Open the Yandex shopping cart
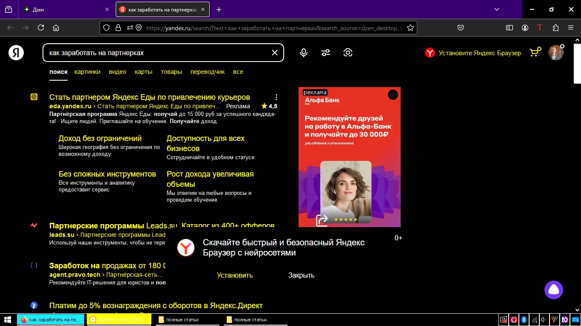581x326 pixels. pyautogui.click(x=535, y=52)
